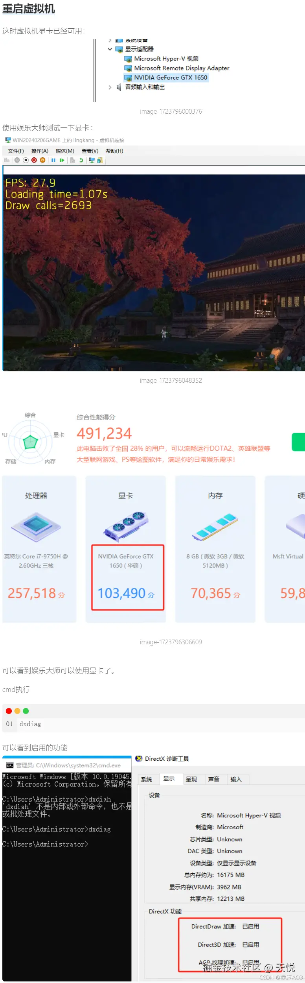The height and width of the screenshot is (983, 305).
Task: Click the Ctrl+Alt+Del toolbar icon
Action: coord(6,160)
